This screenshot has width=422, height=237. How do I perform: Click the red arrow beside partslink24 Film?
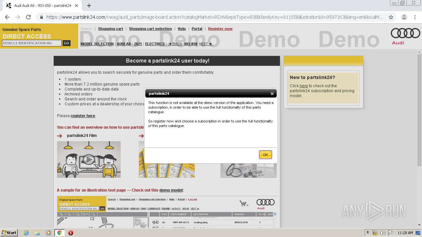[x=60, y=136]
